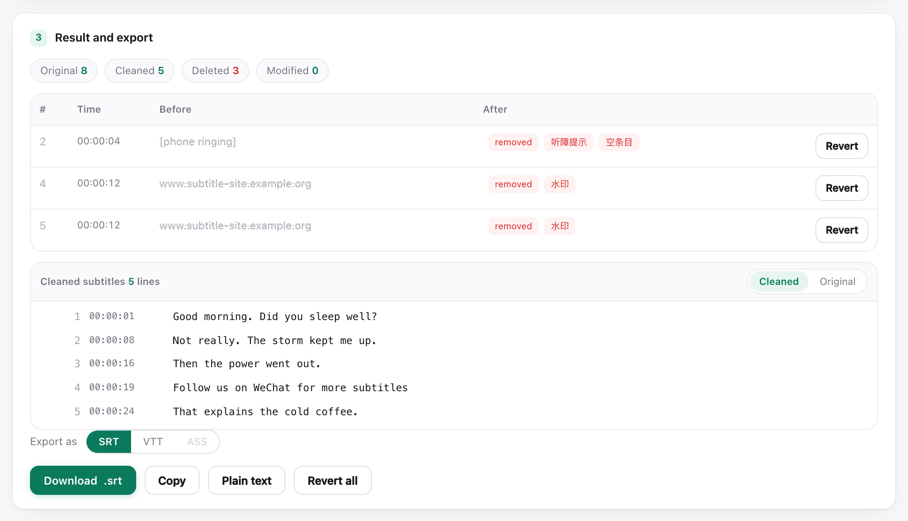Click the removed tag in row 4

[513, 184]
